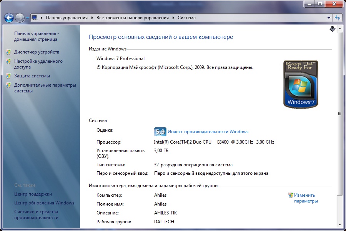Click the refresh button beside the address bar
The width and height of the screenshot is (346, 231).
coord(338,18)
